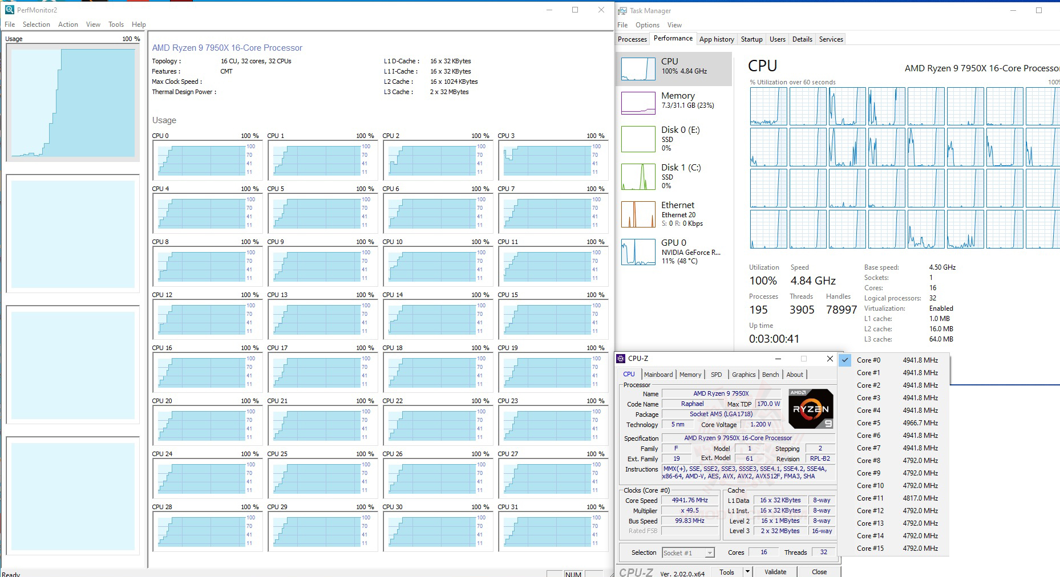The height and width of the screenshot is (577, 1060).
Task: Open Task Manager's View menu
Action: 674,25
